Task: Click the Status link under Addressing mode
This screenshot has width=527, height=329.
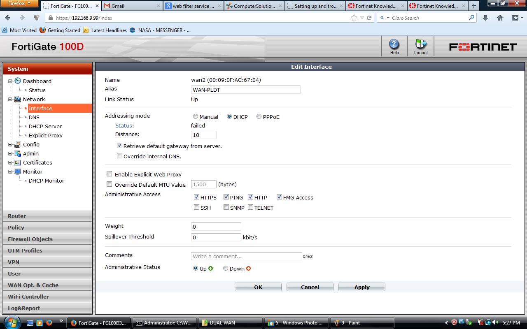Action: point(124,125)
